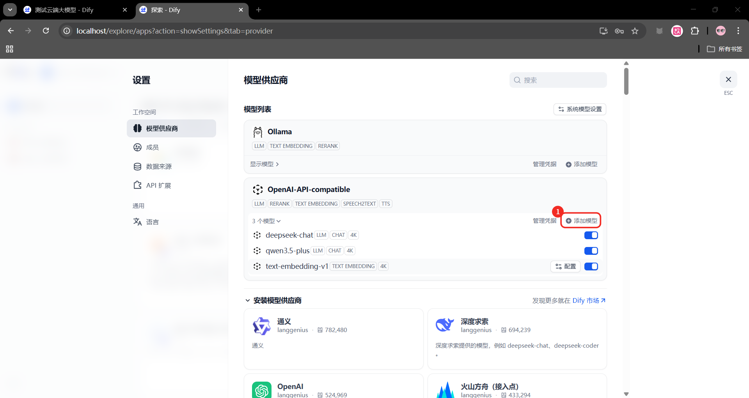Open the browser profile avatar
This screenshot has width=749, height=398.
[721, 31]
